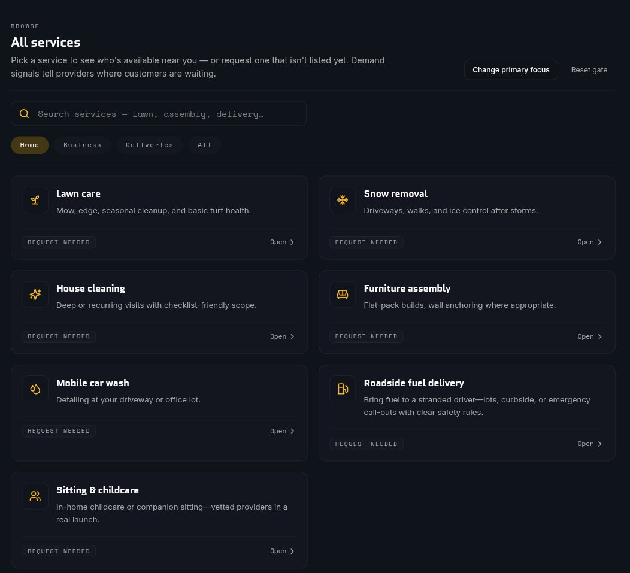This screenshot has width=630, height=573.
Task: Switch to the Business filter
Action: point(82,145)
